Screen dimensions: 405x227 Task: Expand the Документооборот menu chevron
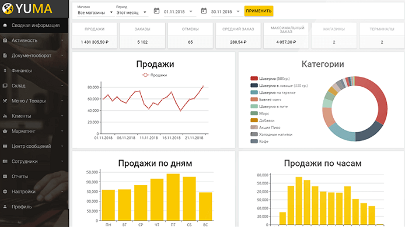tap(62, 55)
